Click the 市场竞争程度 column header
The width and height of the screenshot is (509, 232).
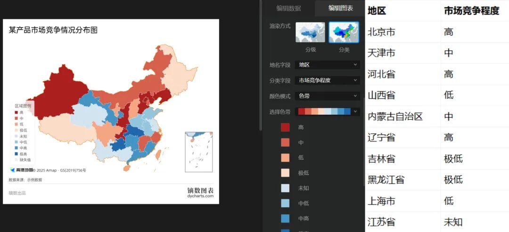(475, 11)
